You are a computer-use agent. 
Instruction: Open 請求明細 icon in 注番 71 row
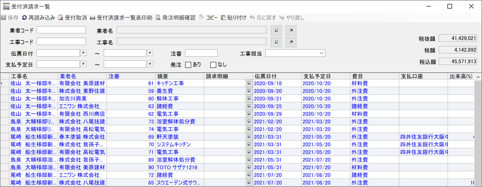249,152
